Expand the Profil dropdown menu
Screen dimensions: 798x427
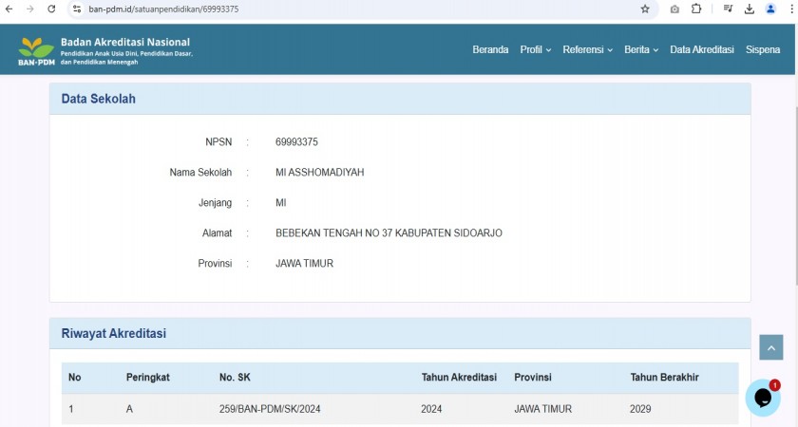[535, 49]
